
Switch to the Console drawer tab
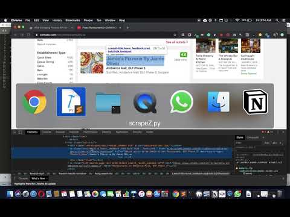(x=23, y=178)
